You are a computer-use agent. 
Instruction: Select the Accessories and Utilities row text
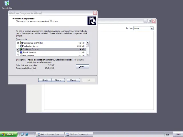33,43
